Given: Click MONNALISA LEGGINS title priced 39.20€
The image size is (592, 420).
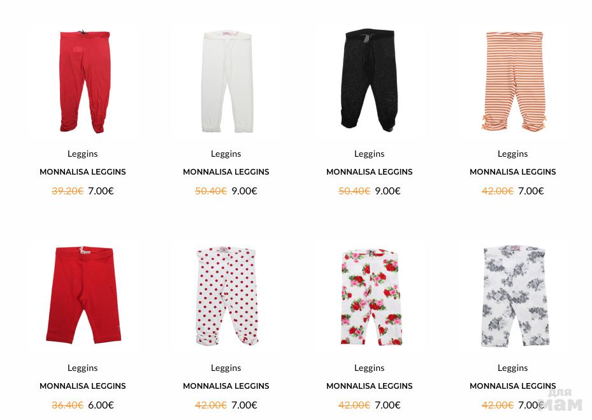Looking at the screenshot, I should 83,172.
